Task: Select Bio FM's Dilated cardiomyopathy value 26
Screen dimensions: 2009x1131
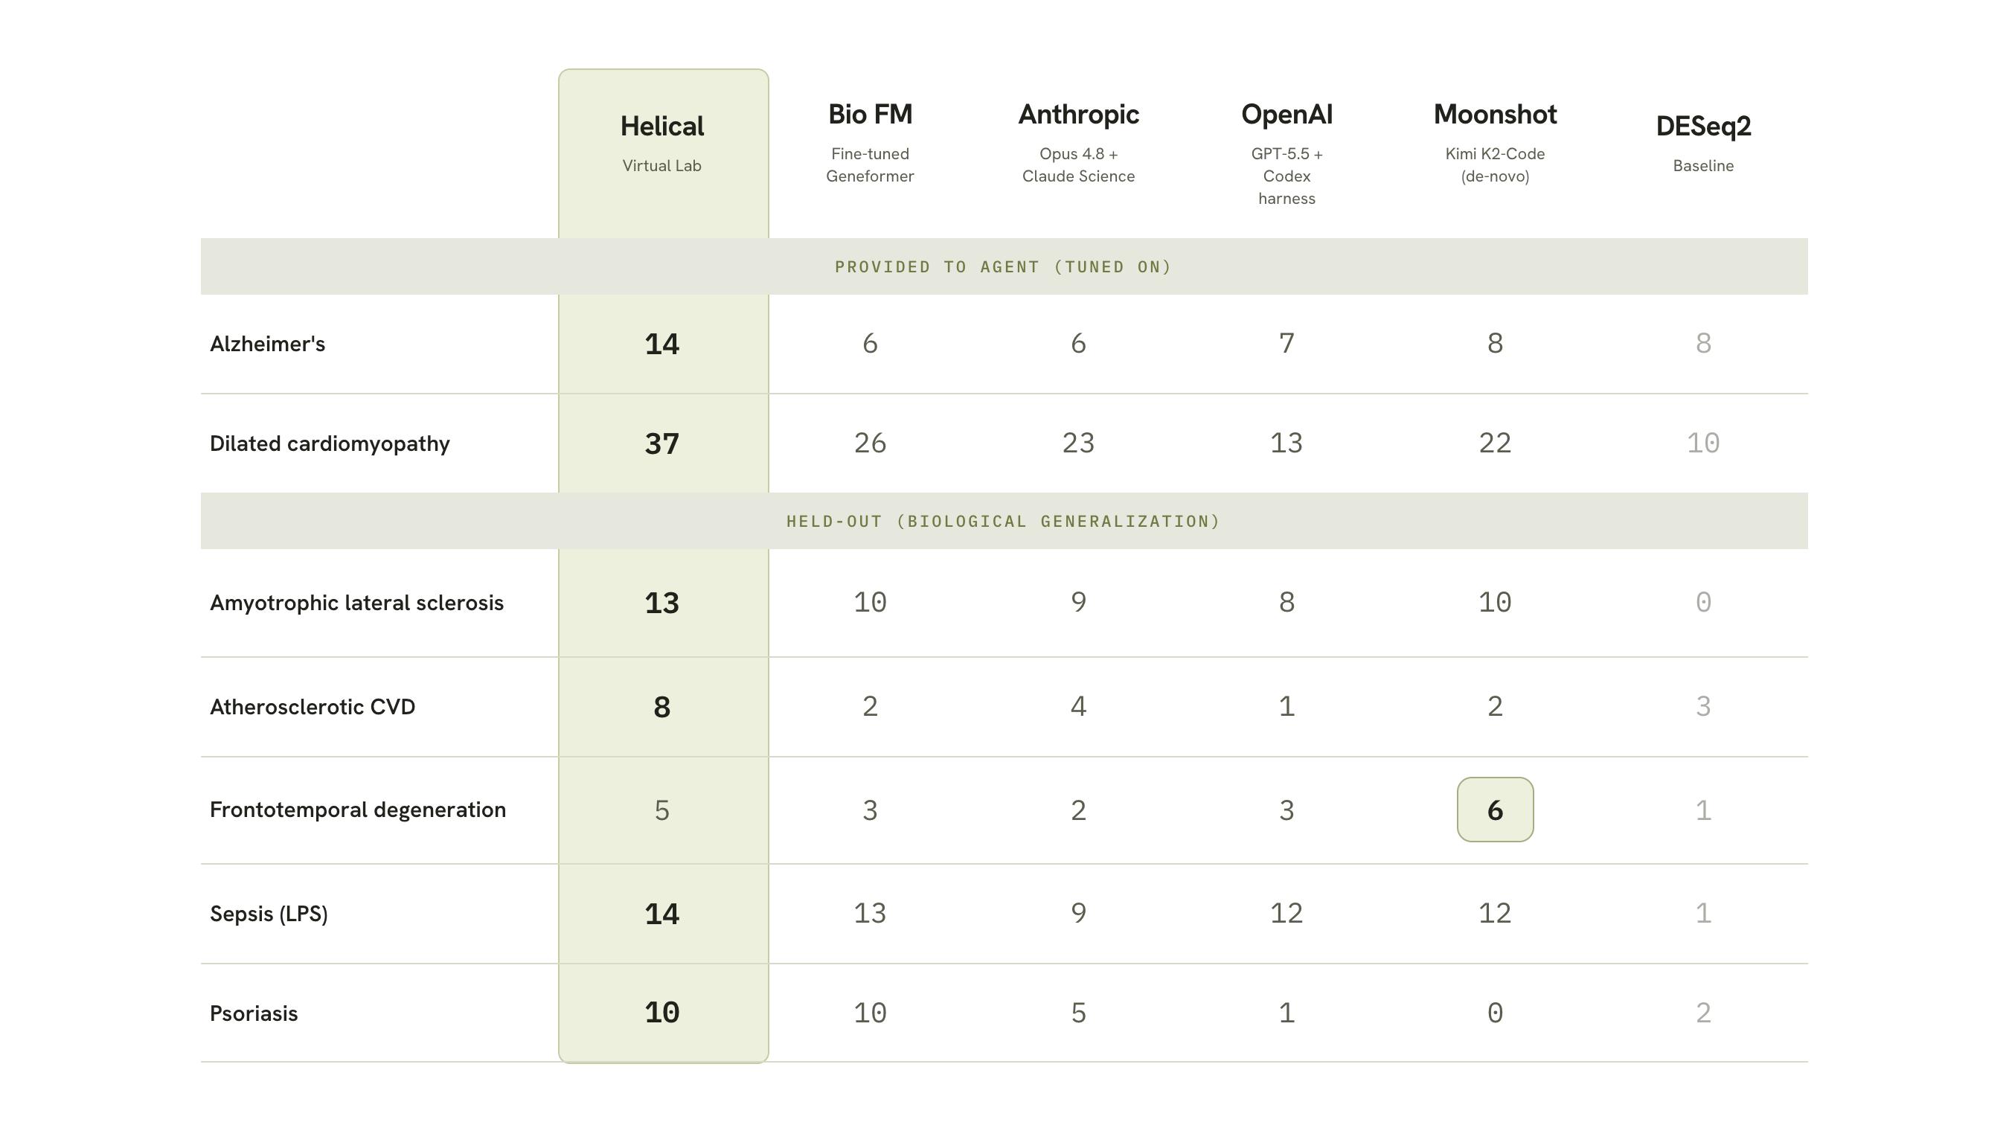Action: click(871, 443)
